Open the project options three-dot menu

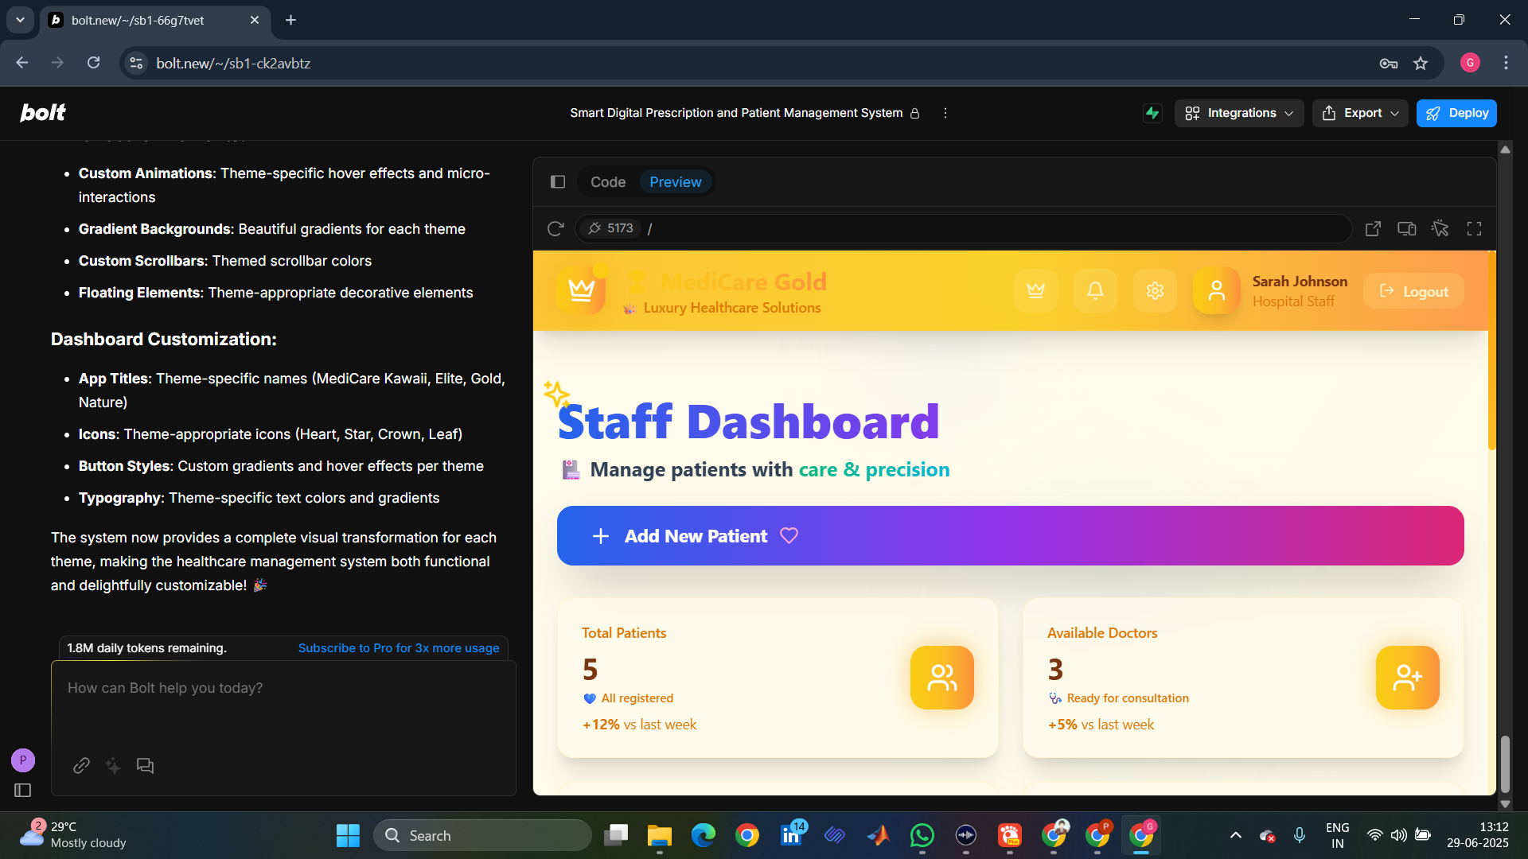point(945,113)
